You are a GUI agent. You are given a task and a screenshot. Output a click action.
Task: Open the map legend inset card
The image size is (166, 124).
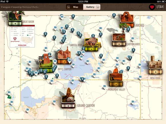click(x=22, y=36)
